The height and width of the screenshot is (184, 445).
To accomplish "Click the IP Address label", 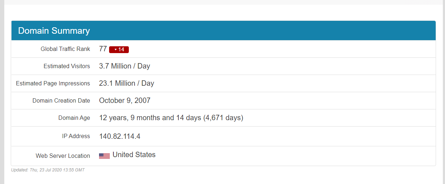I will point(76,136).
